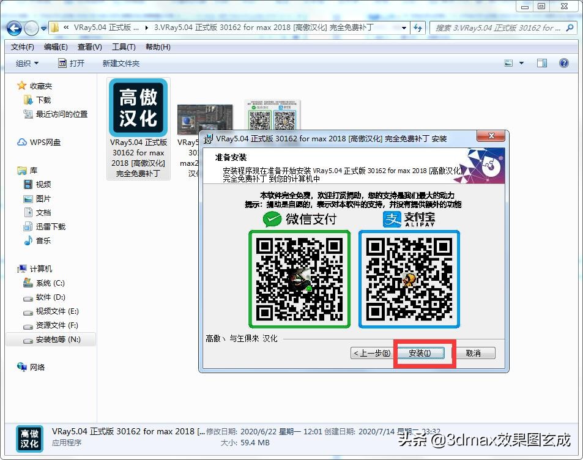The width and height of the screenshot is (583, 460).
Task: Click 新建文件夹 in the toolbar
Action: point(121,63)
